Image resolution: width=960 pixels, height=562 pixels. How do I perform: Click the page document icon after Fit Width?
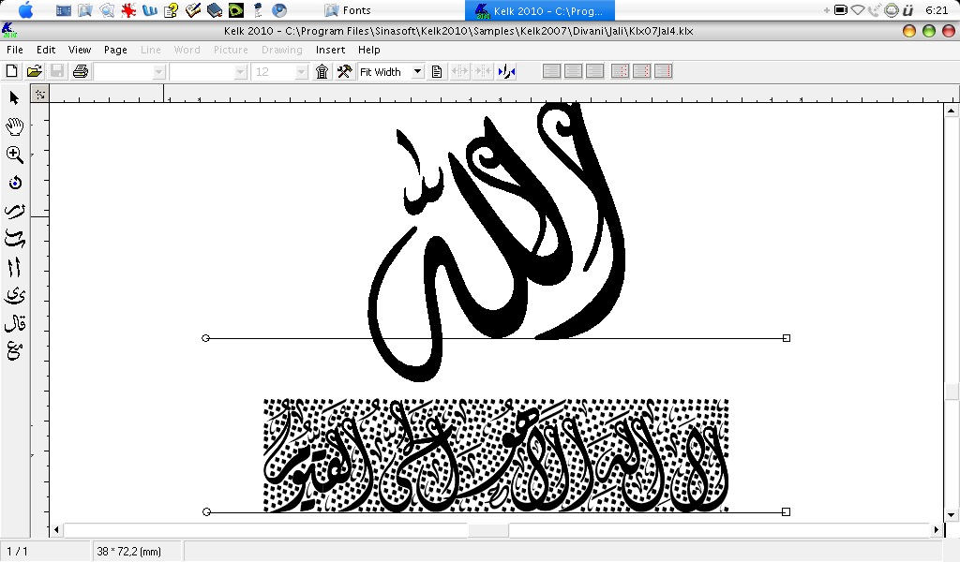[x=437, y=71]
